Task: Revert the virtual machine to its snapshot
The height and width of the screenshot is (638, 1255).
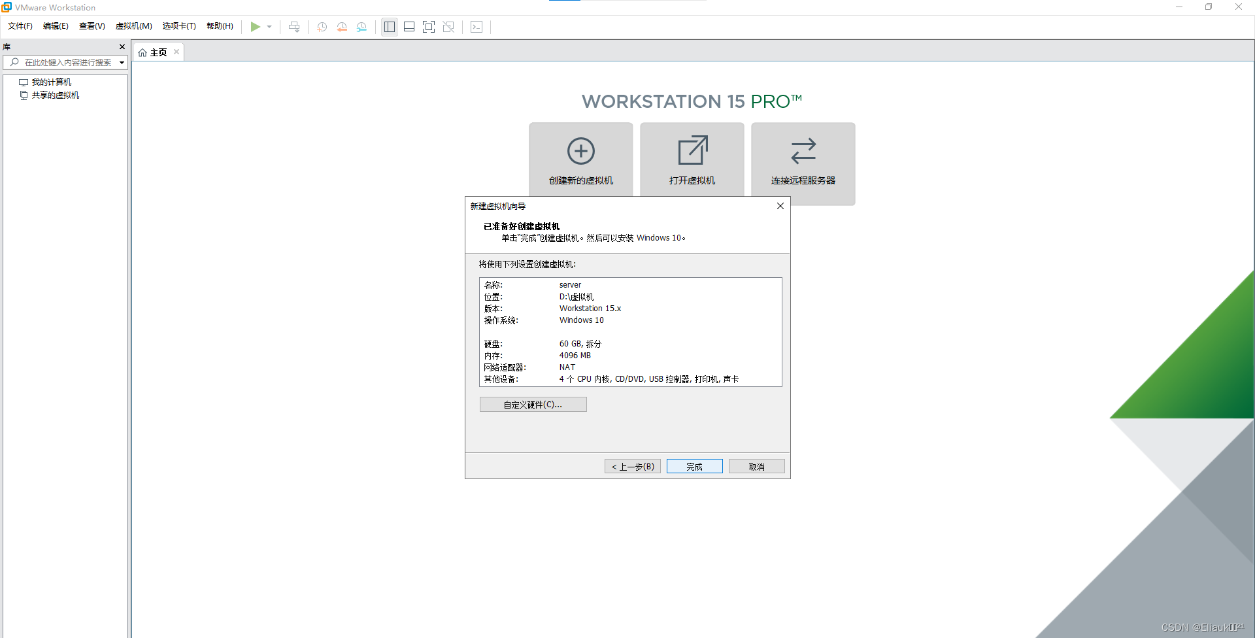Action: click(x=342, y=27)
